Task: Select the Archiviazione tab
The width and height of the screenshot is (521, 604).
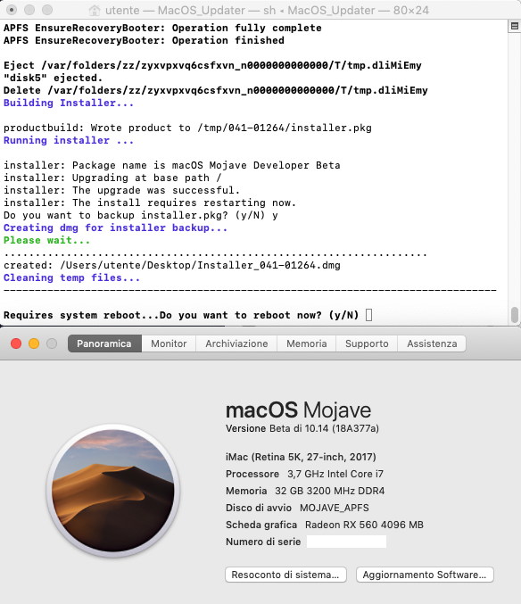Action: click(236, 343)
